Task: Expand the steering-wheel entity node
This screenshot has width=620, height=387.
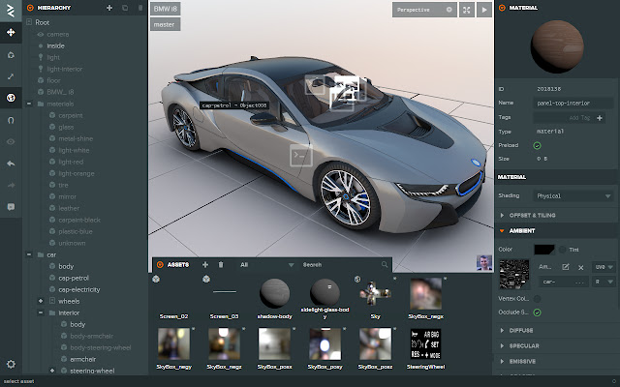Action: (x=52, y=371)
